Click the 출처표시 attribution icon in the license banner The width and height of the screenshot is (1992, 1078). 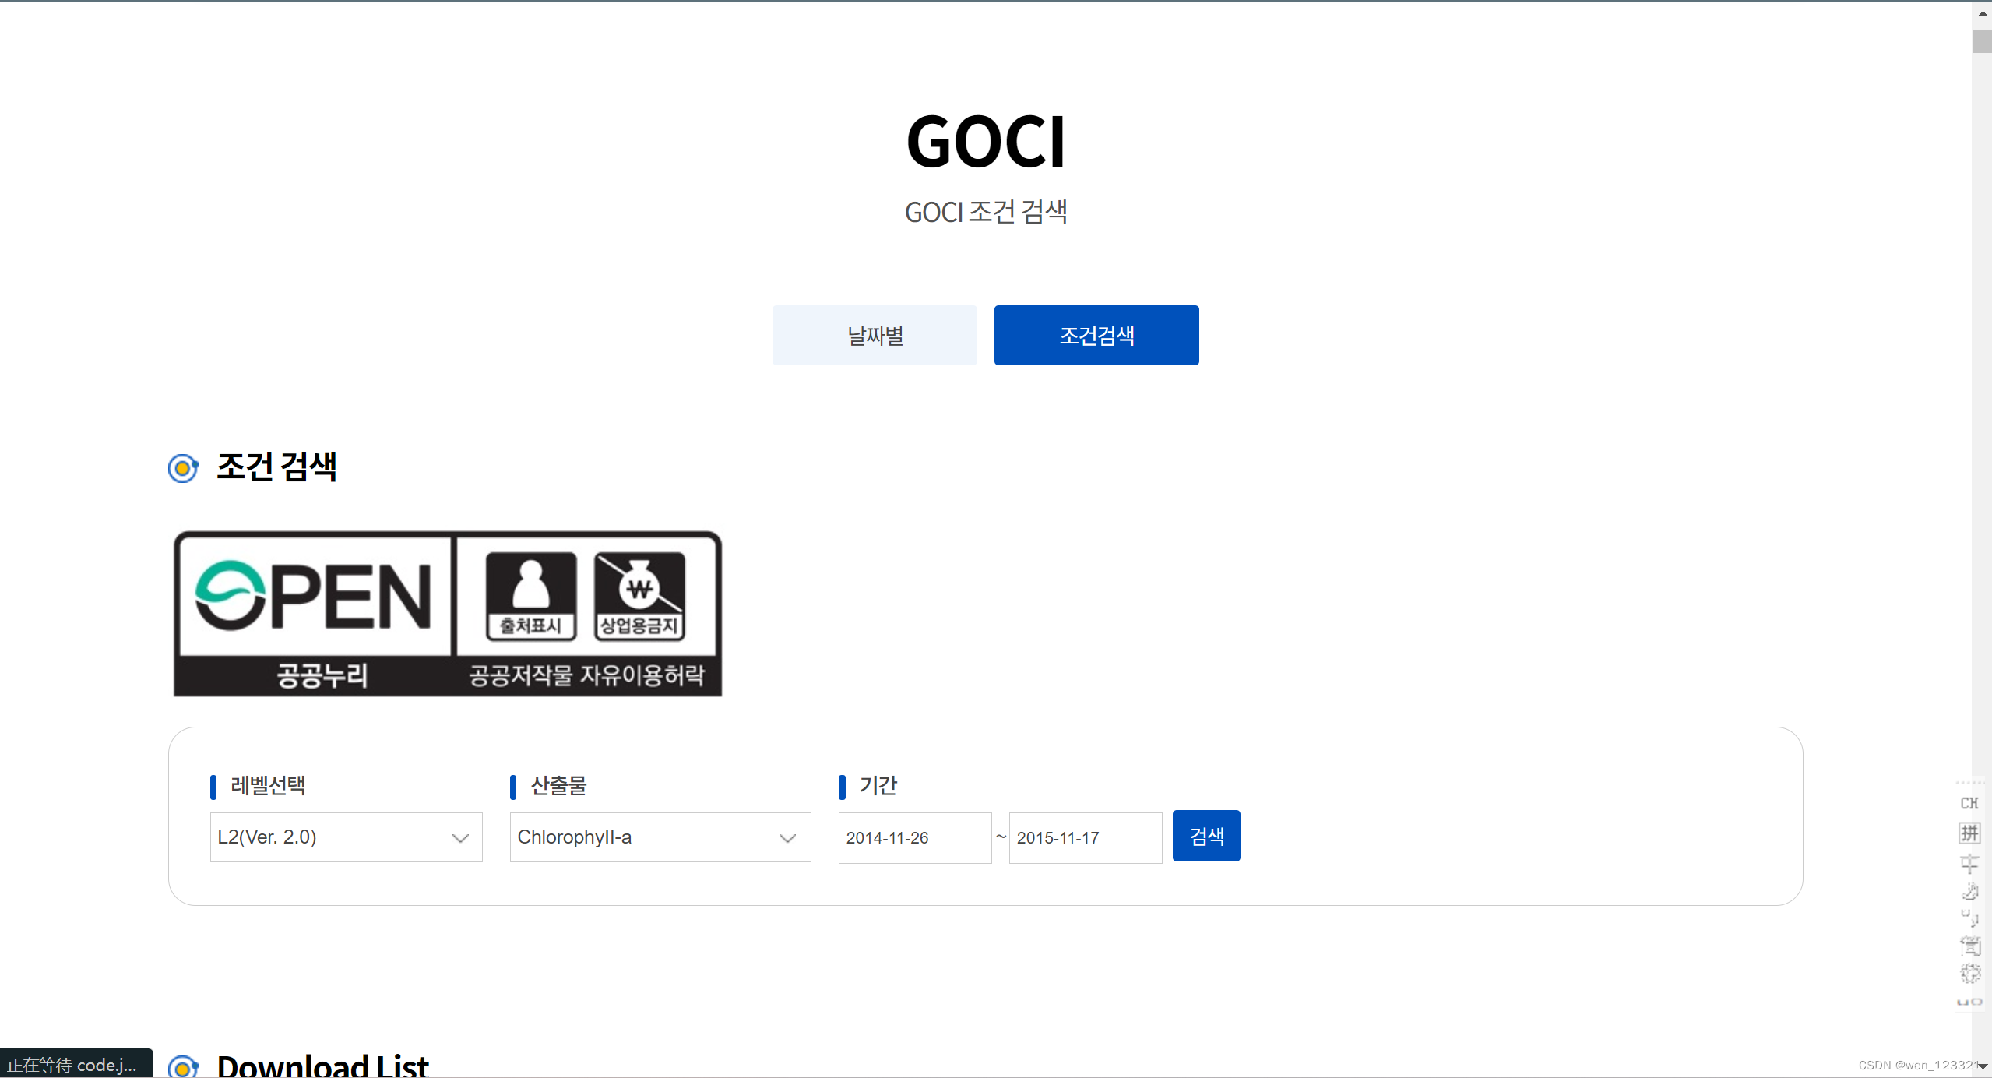[x=531, y=596]
